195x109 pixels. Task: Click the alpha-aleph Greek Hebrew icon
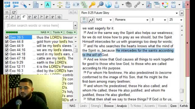[76, 5]
